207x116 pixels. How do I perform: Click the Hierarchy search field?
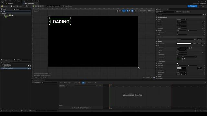point(16,62)
